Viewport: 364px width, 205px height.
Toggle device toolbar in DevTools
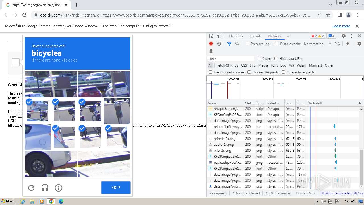tap(219, 36)
